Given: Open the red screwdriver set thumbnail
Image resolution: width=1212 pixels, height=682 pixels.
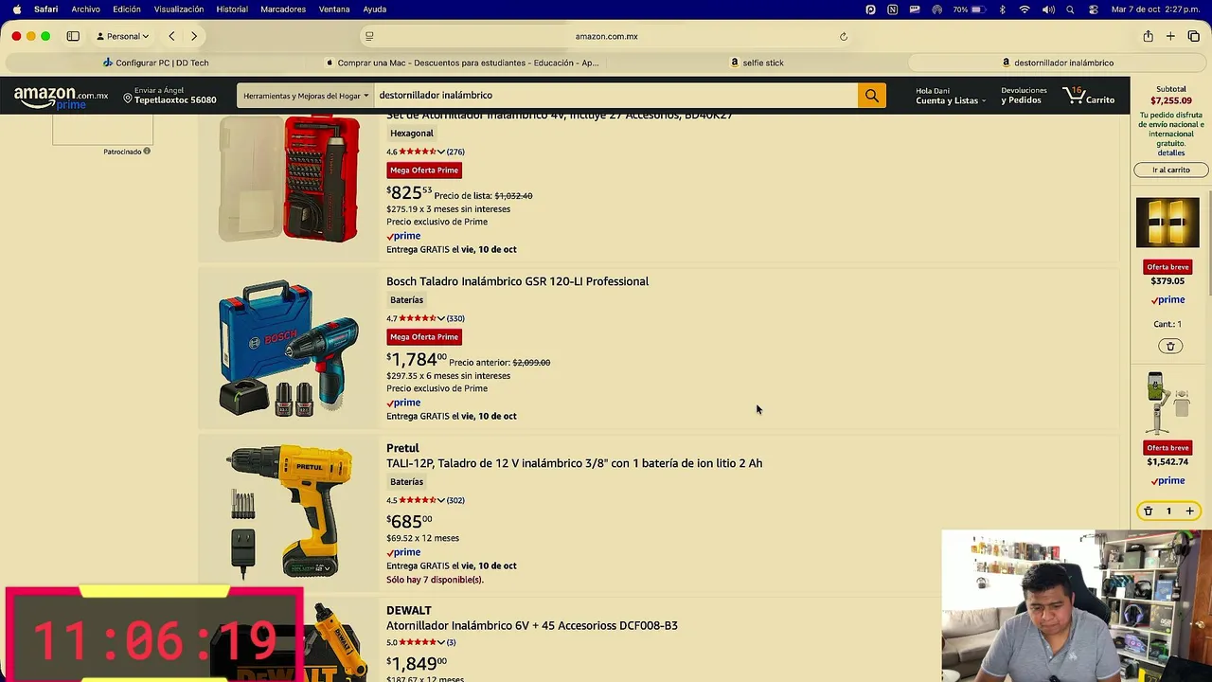Looking at the screenshot, I should (x=289, y=178).
